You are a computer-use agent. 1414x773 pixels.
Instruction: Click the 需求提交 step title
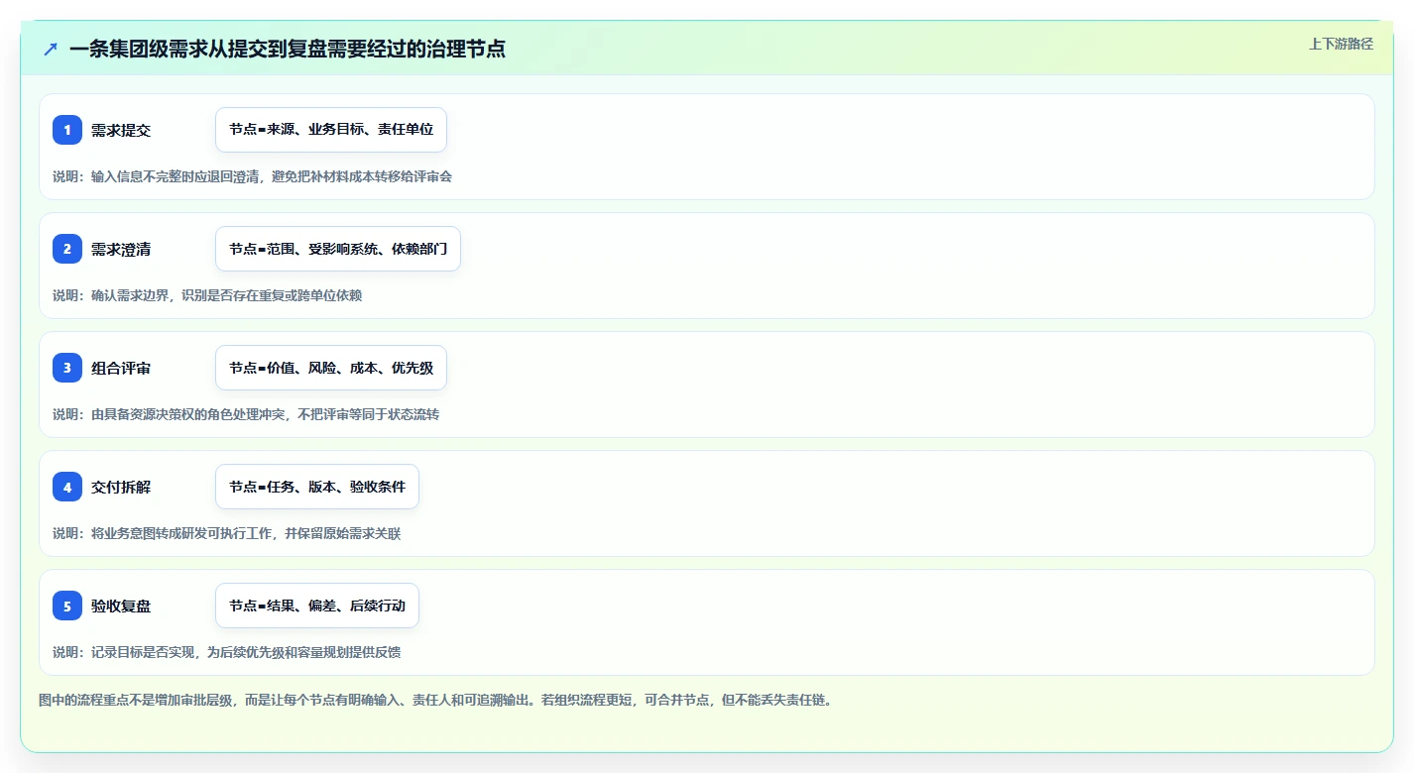[121, 130]
